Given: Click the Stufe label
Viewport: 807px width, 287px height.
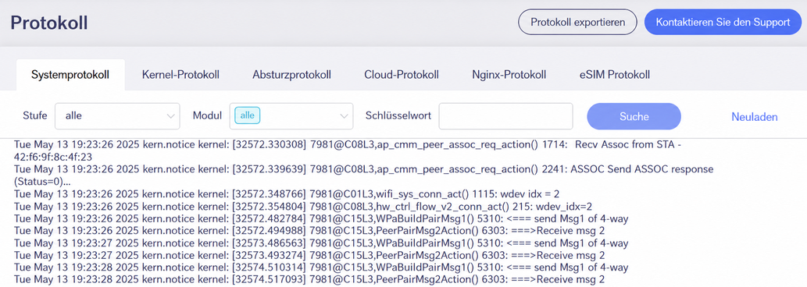Looking at the screenshot, I should [35, 115].
